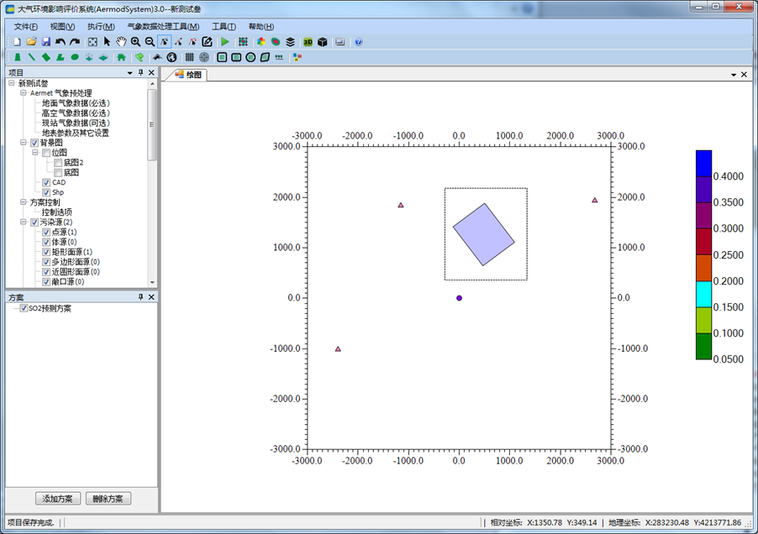Image resolution: width=758 pixels, height=534 pixels.
Task: Collapse the Aermet 气象预处理 tree node
Action: (24, 93)
